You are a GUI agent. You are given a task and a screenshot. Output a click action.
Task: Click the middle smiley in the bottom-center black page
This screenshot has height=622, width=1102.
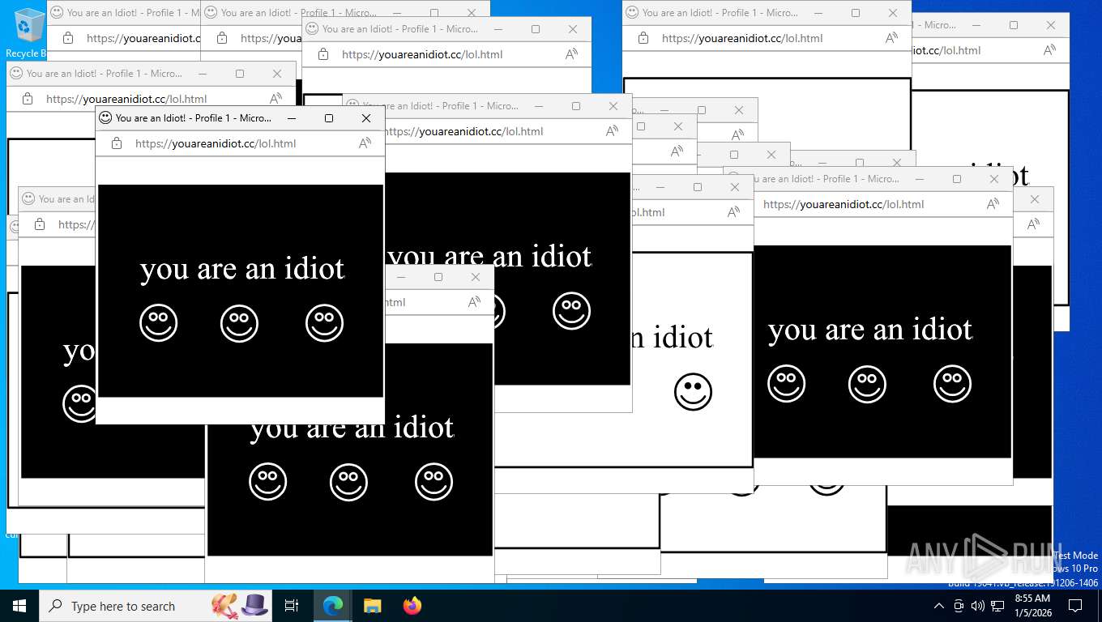coord(348,482)
